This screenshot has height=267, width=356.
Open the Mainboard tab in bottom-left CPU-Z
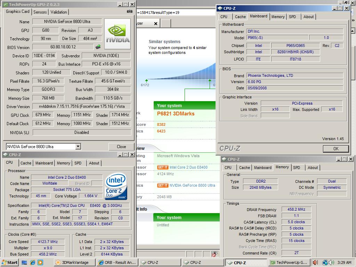44,163
